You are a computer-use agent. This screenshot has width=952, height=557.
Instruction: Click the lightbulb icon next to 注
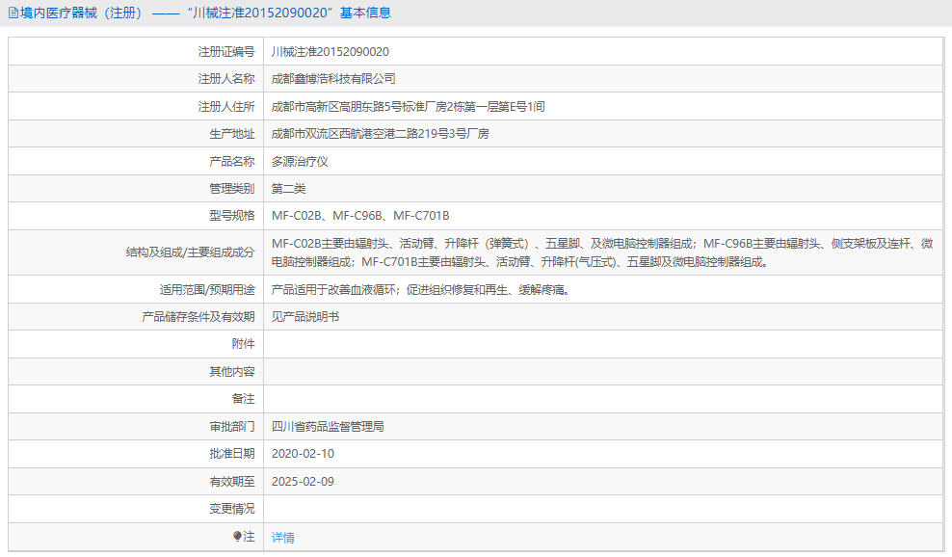[237, 537]
